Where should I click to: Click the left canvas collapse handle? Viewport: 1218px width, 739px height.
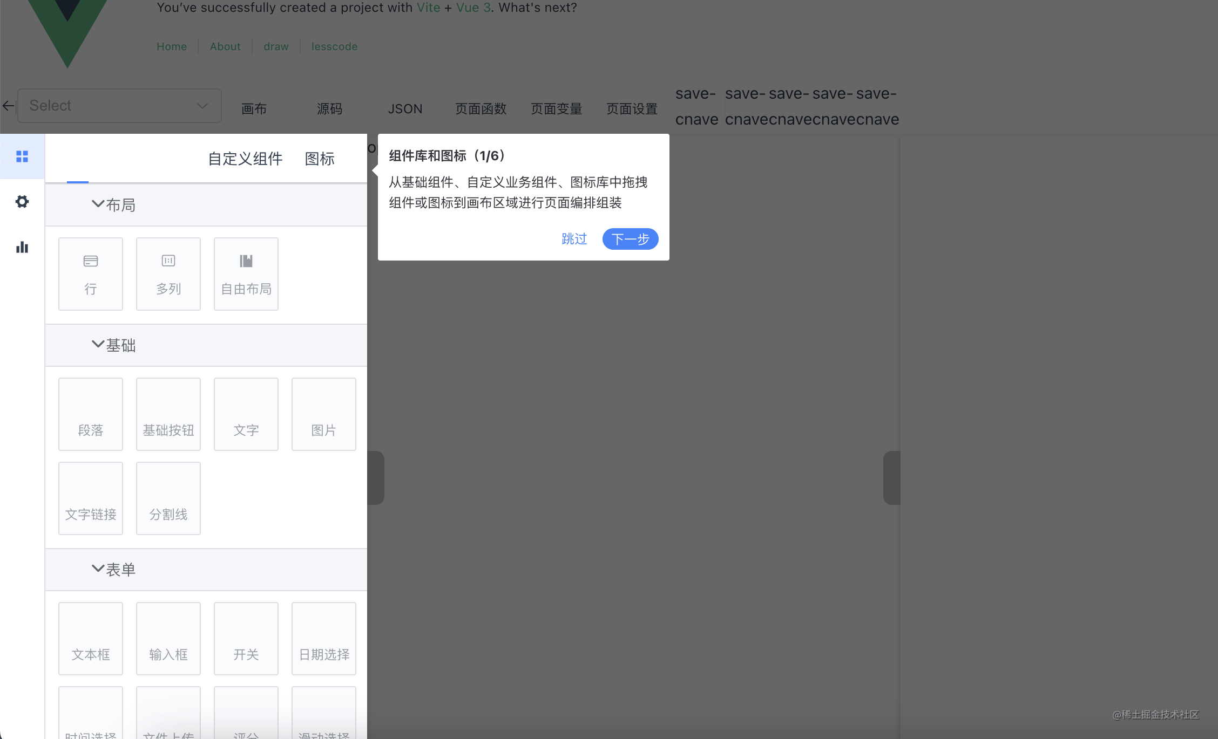pos(376,478)
